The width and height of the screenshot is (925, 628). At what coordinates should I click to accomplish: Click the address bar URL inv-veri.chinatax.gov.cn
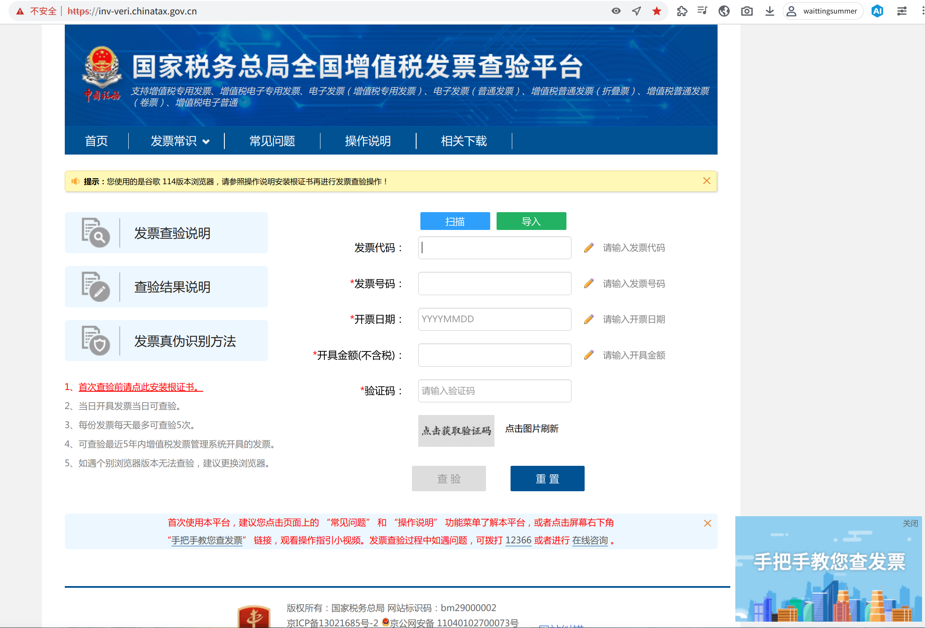(x=132, y=11)
